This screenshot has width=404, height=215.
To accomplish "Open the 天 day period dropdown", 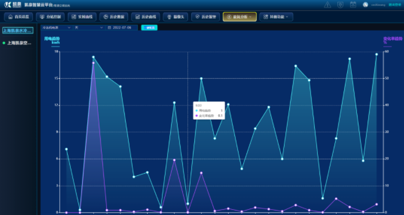I will (89, 28).
